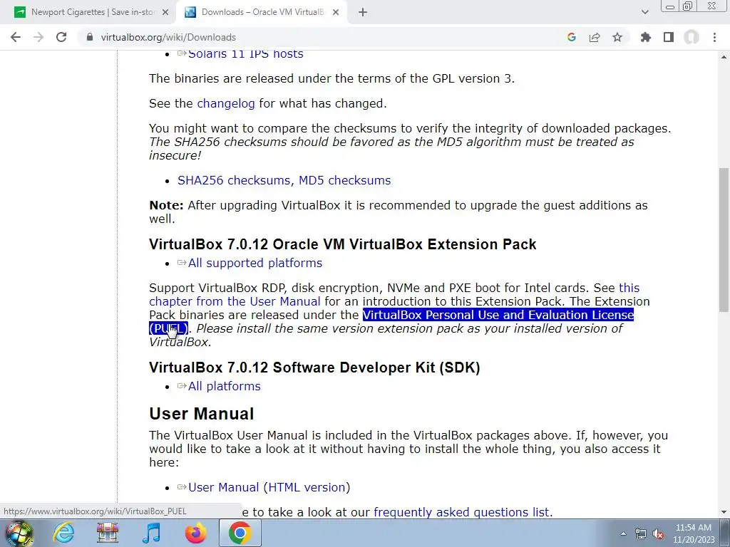Viewport: 730px width, 547px height.
Task: Open the music player taskbar icon
Action: (151, 533)
